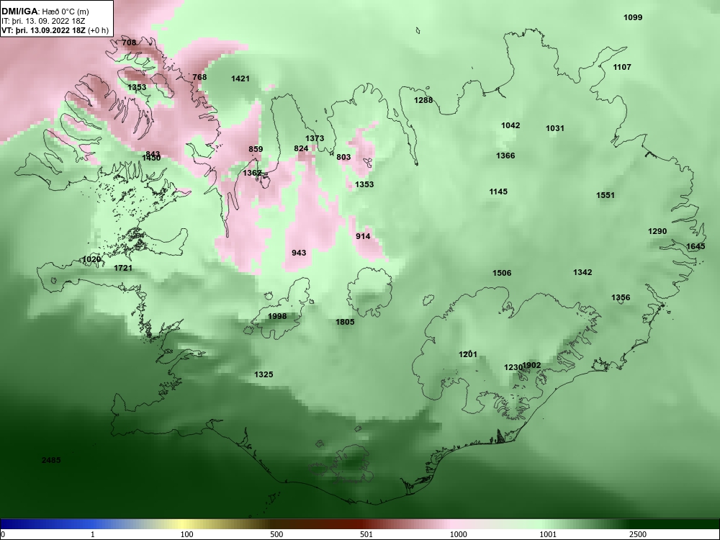Image resolution: width=720 pixels, height=540 pixels.
Task: Click the 1356 height value
Action: coord(621,297)
